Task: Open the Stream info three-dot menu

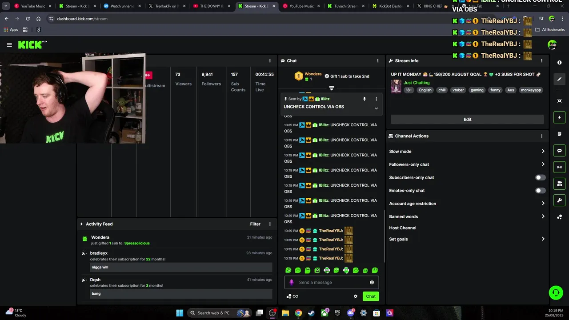Action: pyautogui.click(x=541, y=61)
